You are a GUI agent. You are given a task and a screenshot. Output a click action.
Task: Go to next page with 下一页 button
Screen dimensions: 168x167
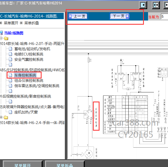pos(119,16)
